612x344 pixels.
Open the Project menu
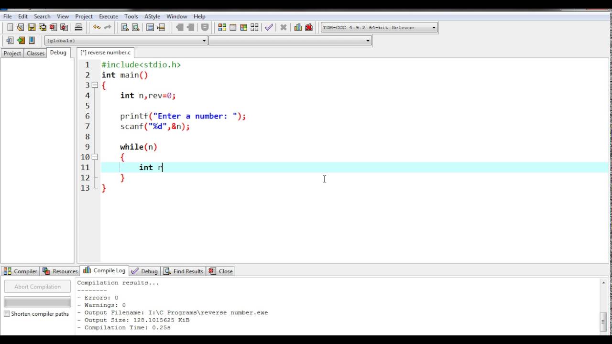(84, 16)
